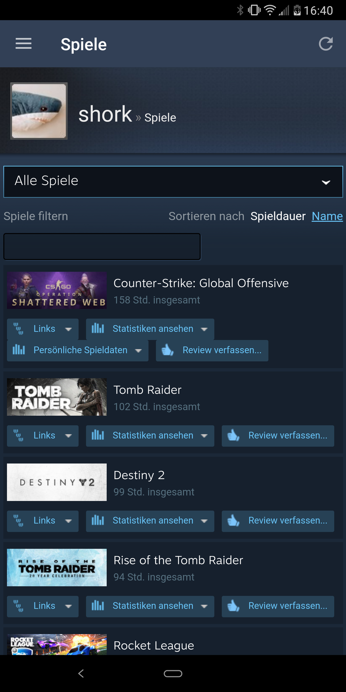Open the hamburger navigation menu
The image size is (346, 692).
click(x=23, y=44)
